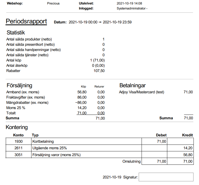Select Mängdrabatter amount −86,00
The height and width of the screenshot is (185, 199).
[81, 102]
